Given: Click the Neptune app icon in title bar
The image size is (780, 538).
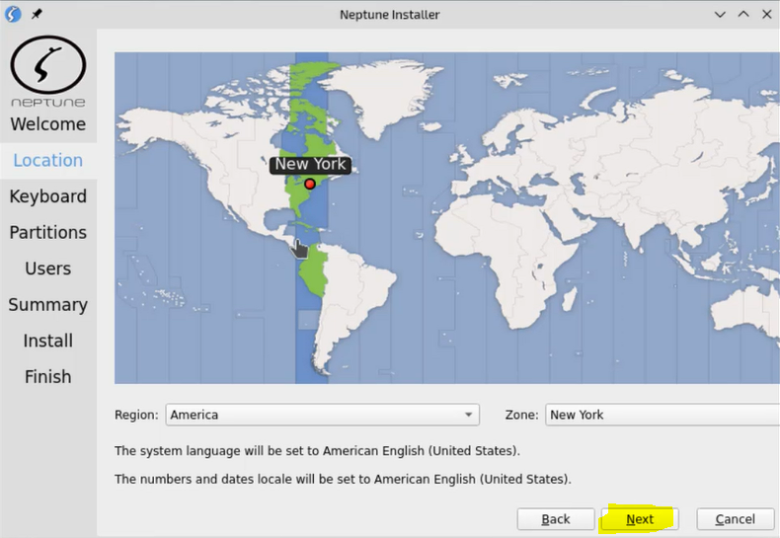Looking at the screenshot, I should pos(13,14).
